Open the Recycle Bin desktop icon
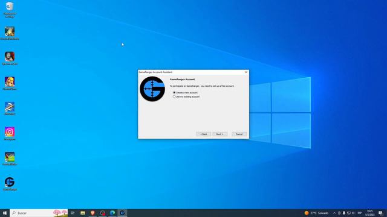Viewport: 387px width, 217px height. [10, 10]
